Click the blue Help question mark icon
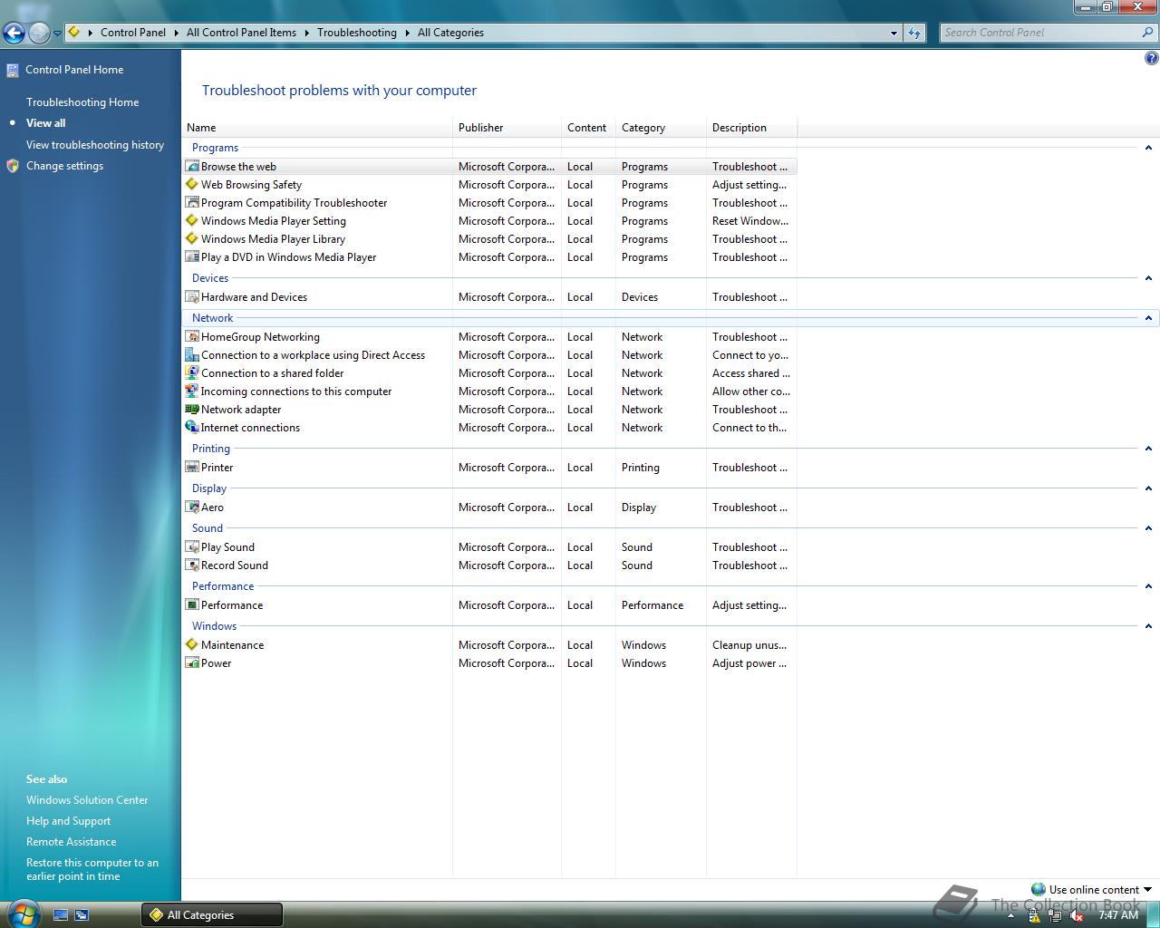Screen dimensions: 1160x928 tap(1151, 59)
